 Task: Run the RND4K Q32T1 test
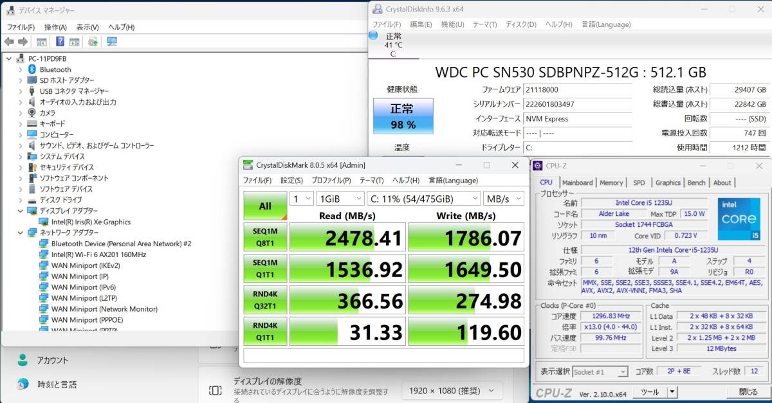265,300
